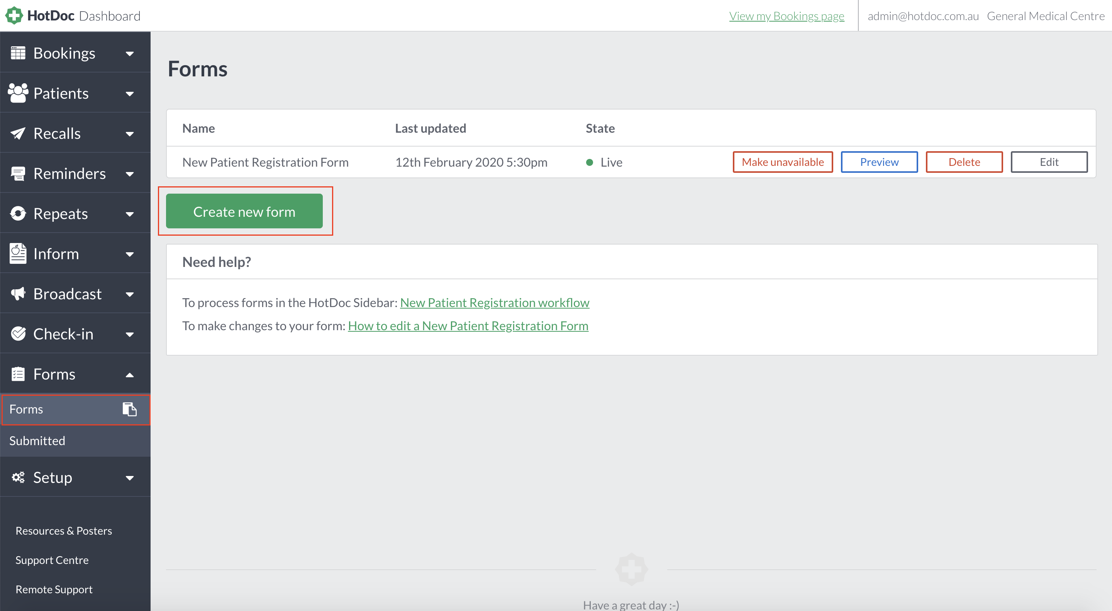This screenshot has width=1112, height=611.
Task: Click the Recalls paper plane icon
Action: point(18,133)
